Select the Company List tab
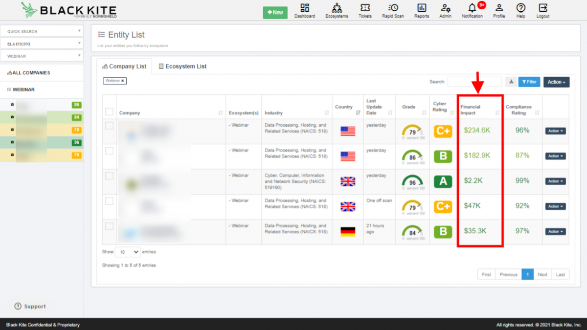The height and width of the screenshot is (330, 587). 124,66
